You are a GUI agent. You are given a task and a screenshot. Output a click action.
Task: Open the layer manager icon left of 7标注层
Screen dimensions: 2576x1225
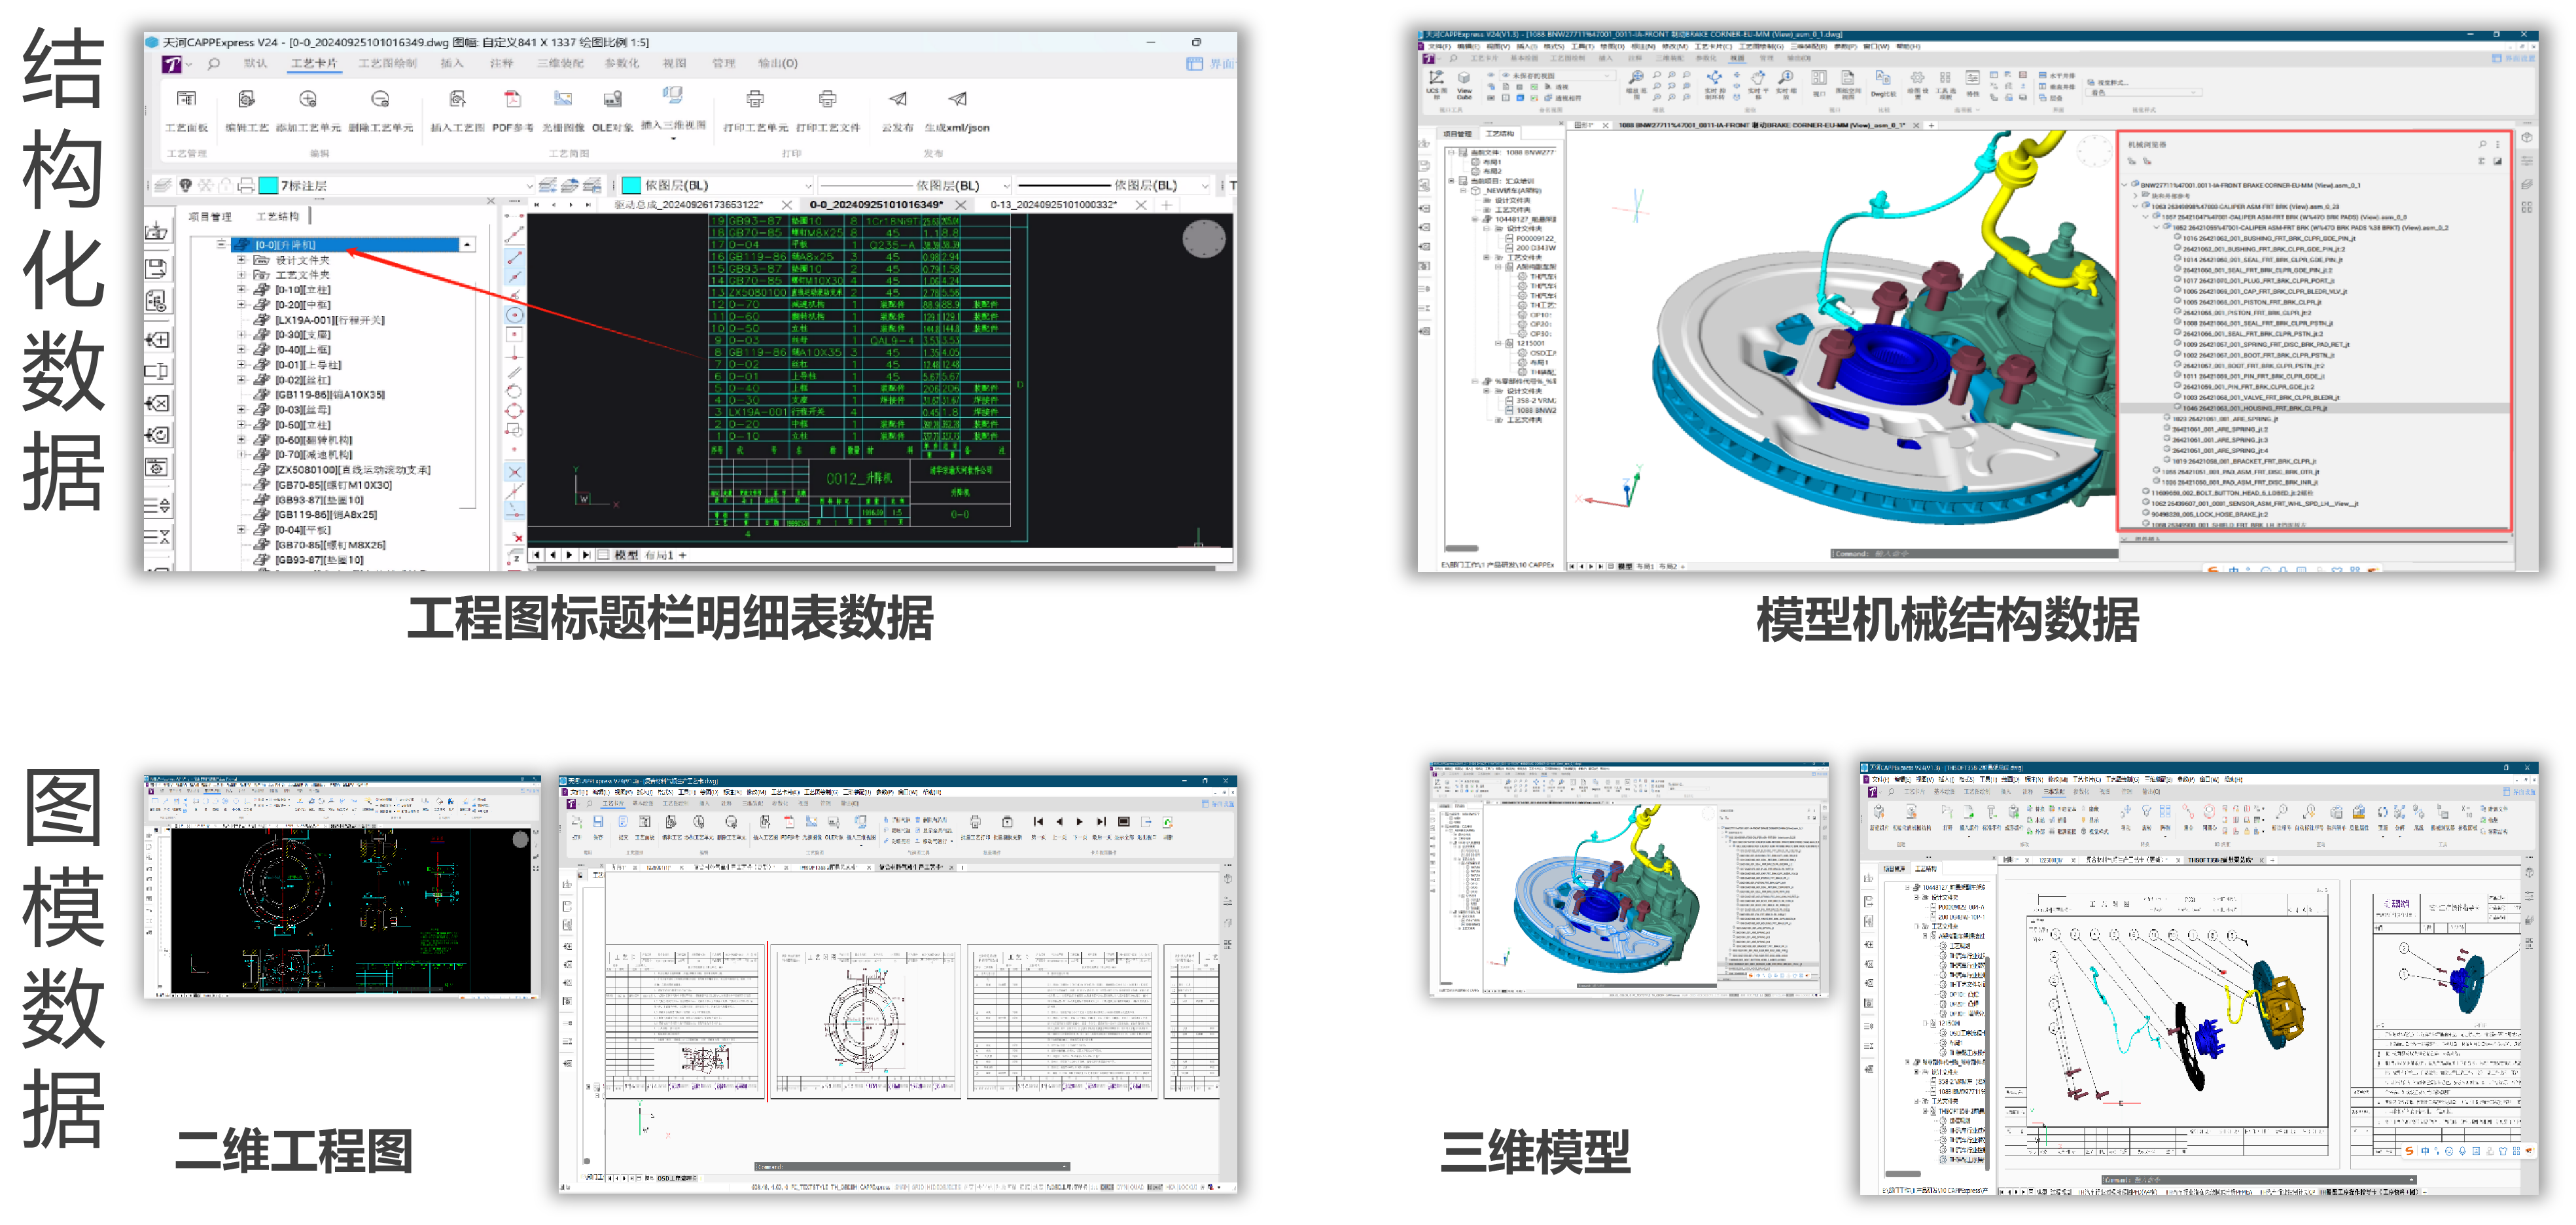pyautogui.click(x=163, y=185)
